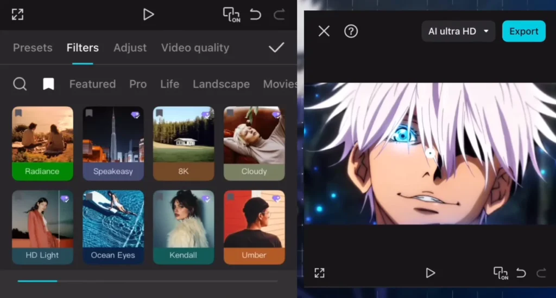Bookmark the Speakeasy filter
The height and width of the screenshot is (298, 556).
[89, 113]
